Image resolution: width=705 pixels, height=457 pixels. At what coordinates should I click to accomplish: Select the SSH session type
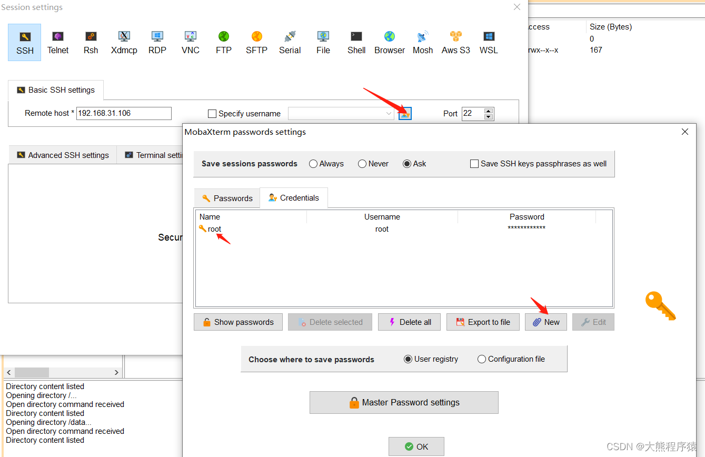[x=24, y=42]
